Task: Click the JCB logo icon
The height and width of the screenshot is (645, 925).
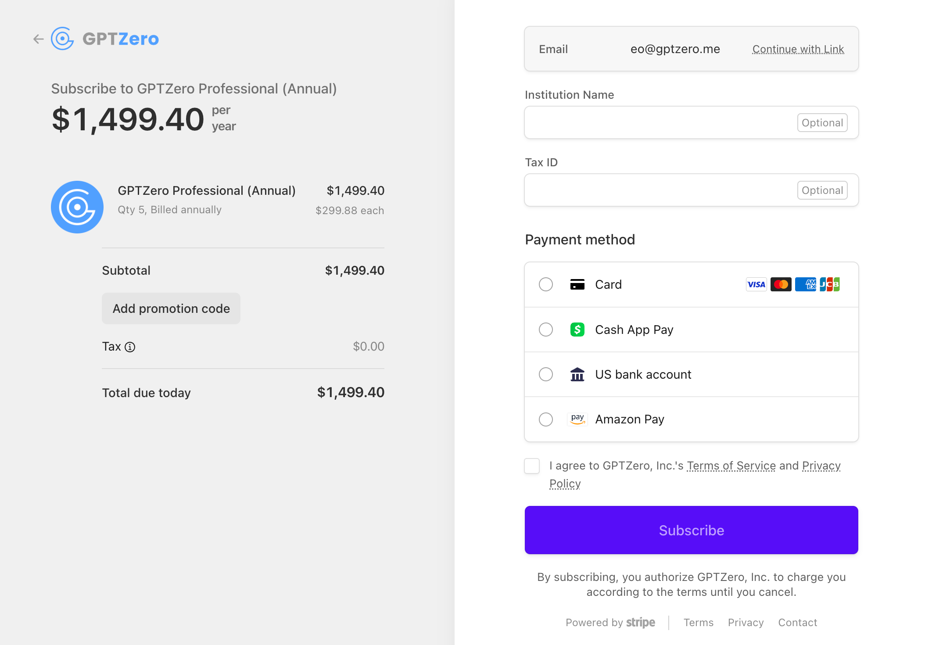Action: click(830, 284)
